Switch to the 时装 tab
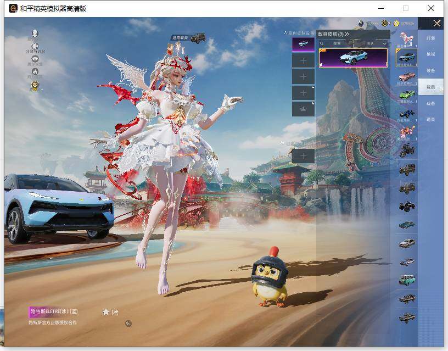The width and height of the screenshot is (448, 351). [x=430, y=38]
